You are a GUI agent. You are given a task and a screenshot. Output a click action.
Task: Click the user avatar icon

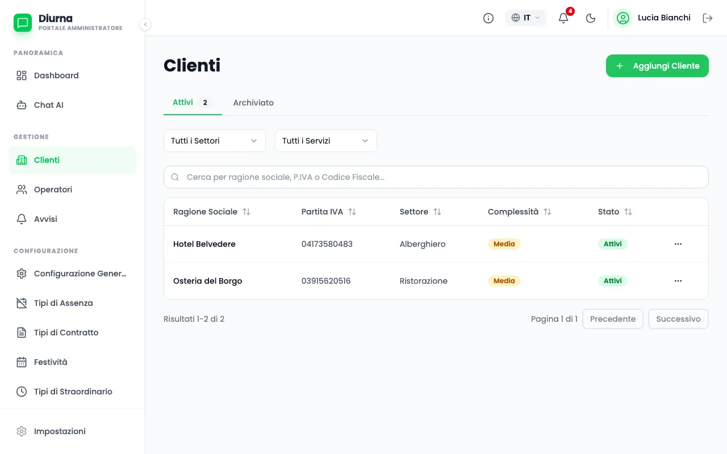pyautogui.click(x=623, y=18)
